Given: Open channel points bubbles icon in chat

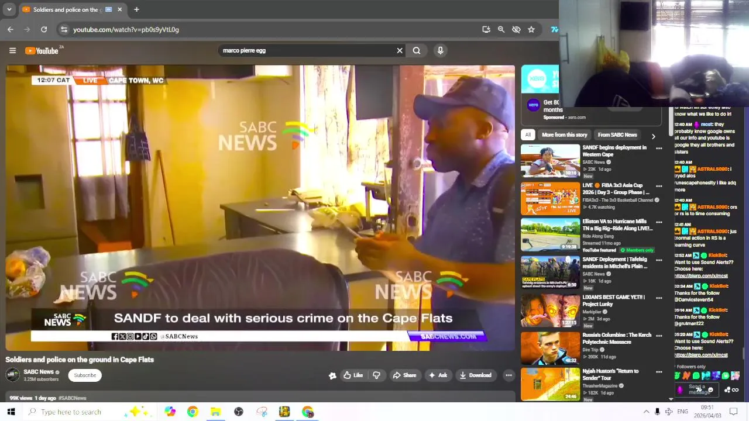Looking at the screenshot, I should pos(727,390).
